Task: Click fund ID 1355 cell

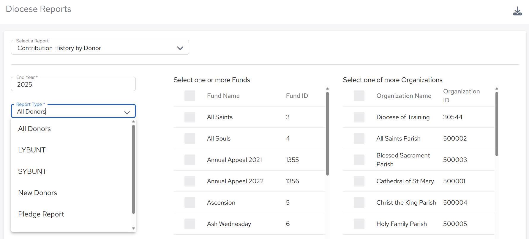Action: (x=292, y=160)
